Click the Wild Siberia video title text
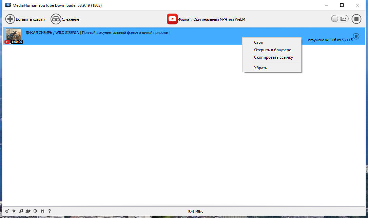This screenshot has width=368, height=218. 98,33
